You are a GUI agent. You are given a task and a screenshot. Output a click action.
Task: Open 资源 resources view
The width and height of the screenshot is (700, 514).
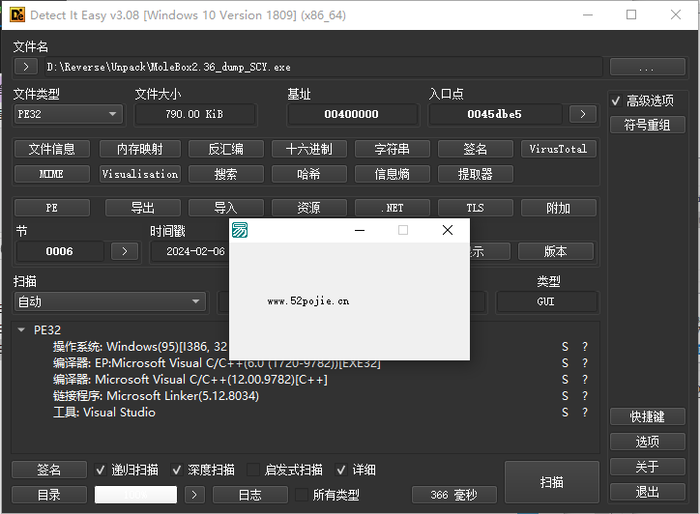click(309, 208)
